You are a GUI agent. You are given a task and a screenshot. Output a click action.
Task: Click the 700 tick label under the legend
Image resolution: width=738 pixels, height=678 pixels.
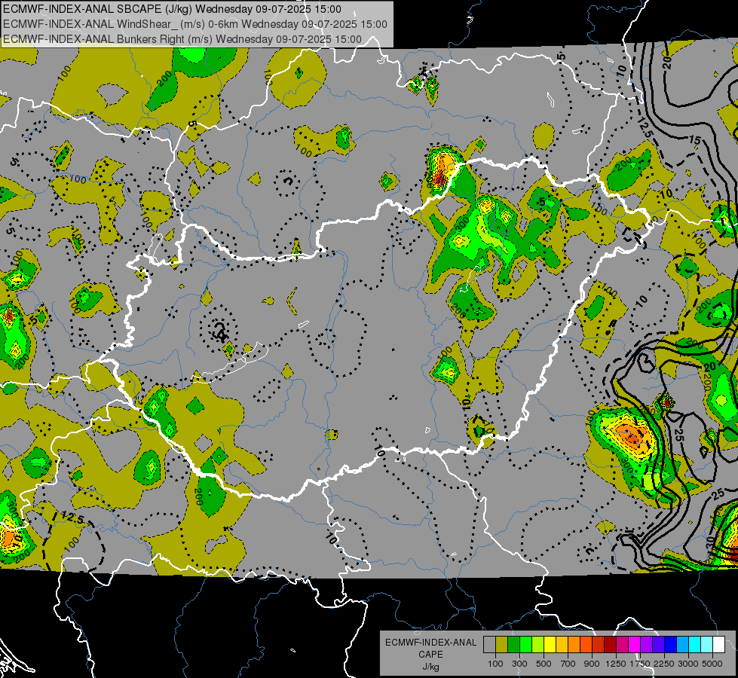[x=568, y=664]
